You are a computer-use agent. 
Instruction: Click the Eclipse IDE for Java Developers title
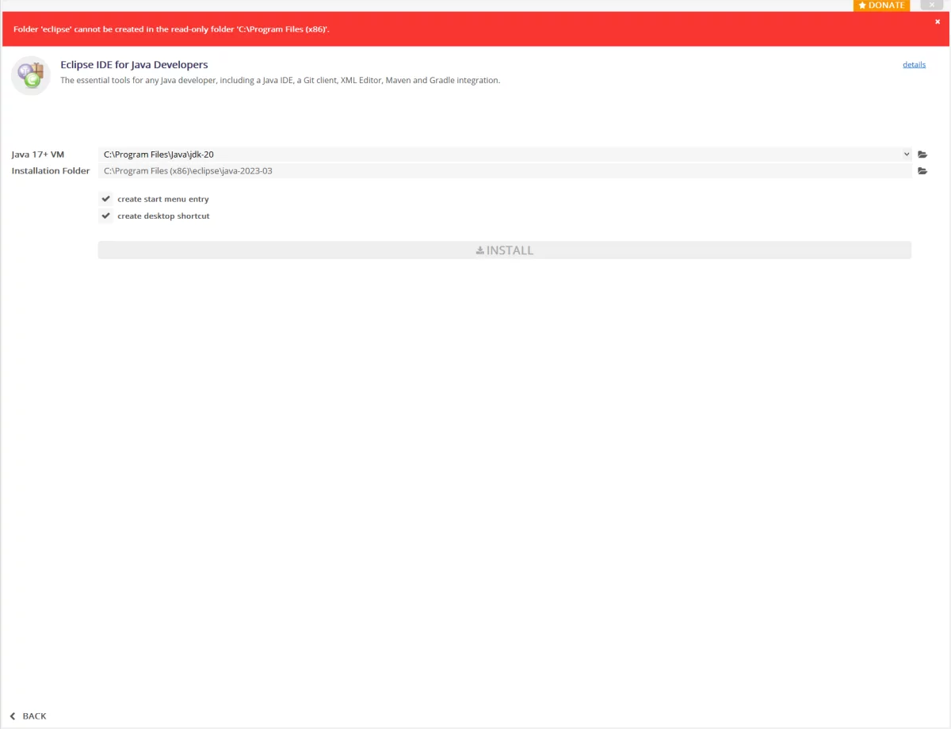(134, 65)
